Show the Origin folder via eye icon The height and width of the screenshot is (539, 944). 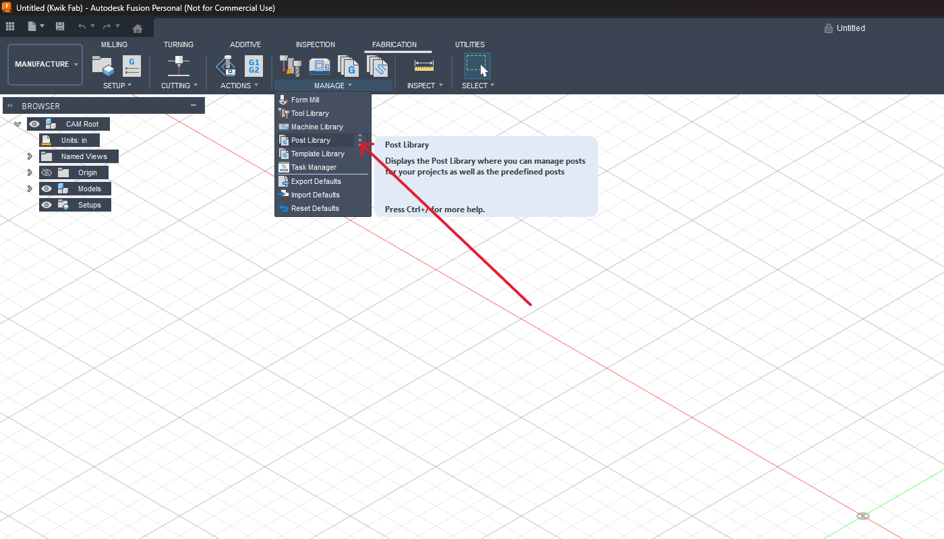tap(47, 172)
